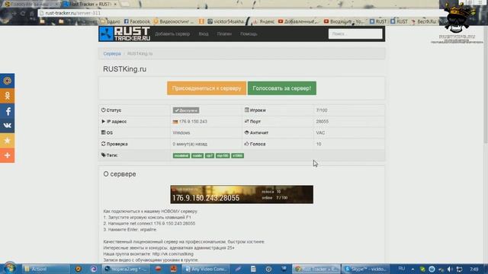Click the RUSTKing.ru page heading
488x274 pixels.
[125, 69]
